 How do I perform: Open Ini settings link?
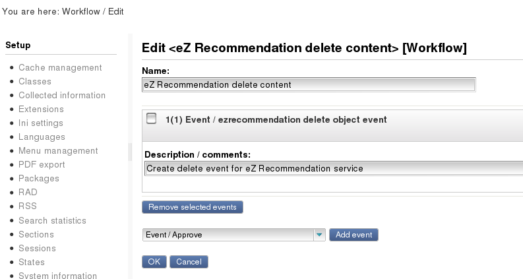click(x=41, y=123)
